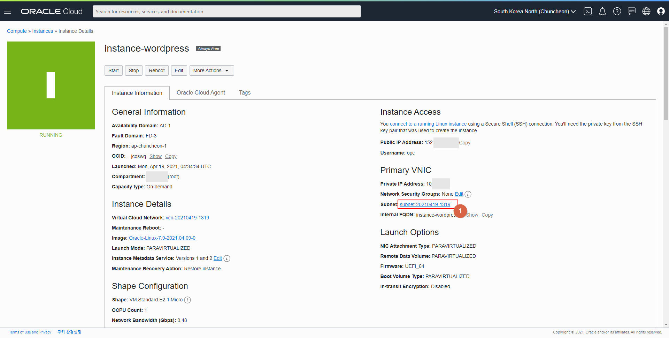Click the Stop button

click(x=134, y=70)
